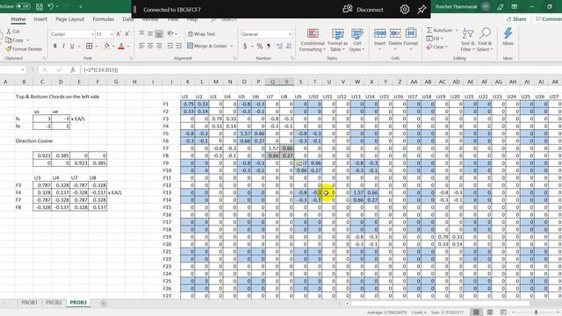Click the Ideas lightning icon

tap(508, 37)
